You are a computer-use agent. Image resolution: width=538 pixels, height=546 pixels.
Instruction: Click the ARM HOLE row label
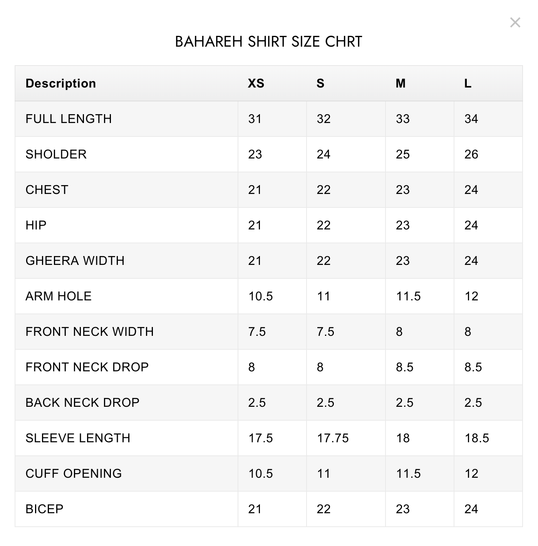click(59, 296)
